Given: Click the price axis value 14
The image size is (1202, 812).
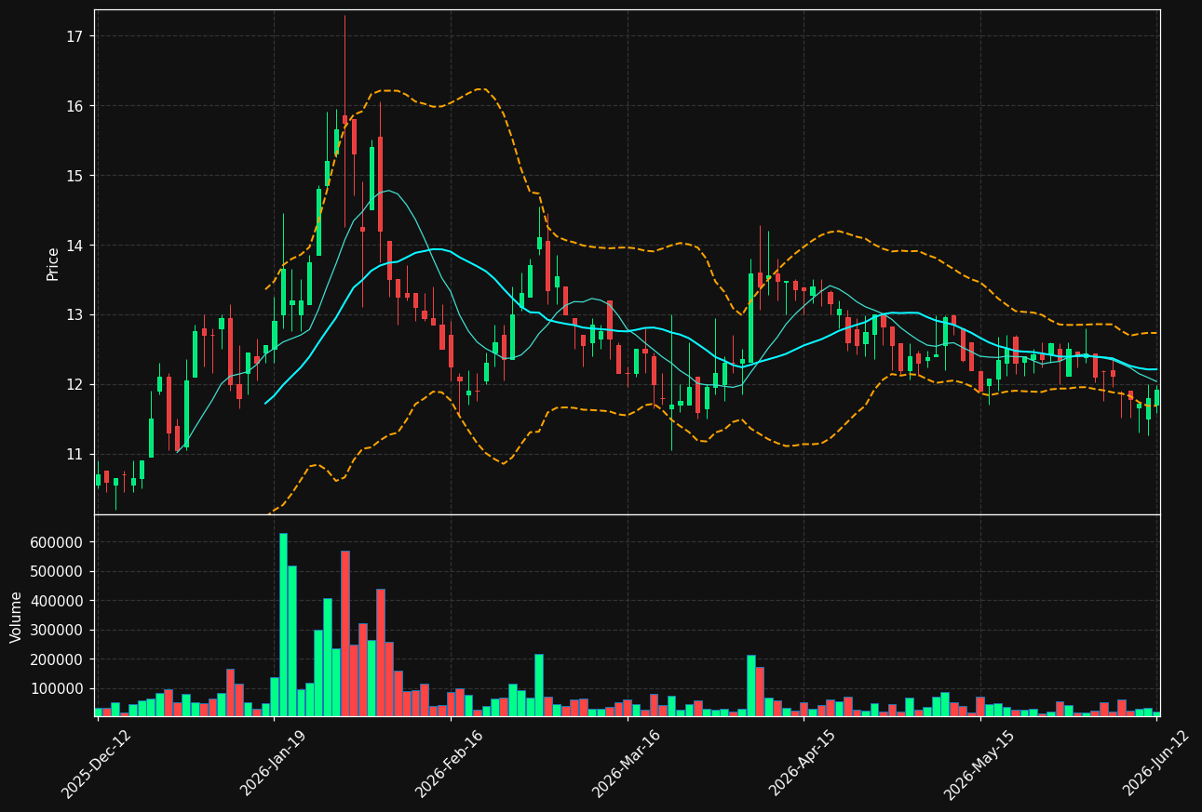Looking at the screenshot, I should (74, 246).
